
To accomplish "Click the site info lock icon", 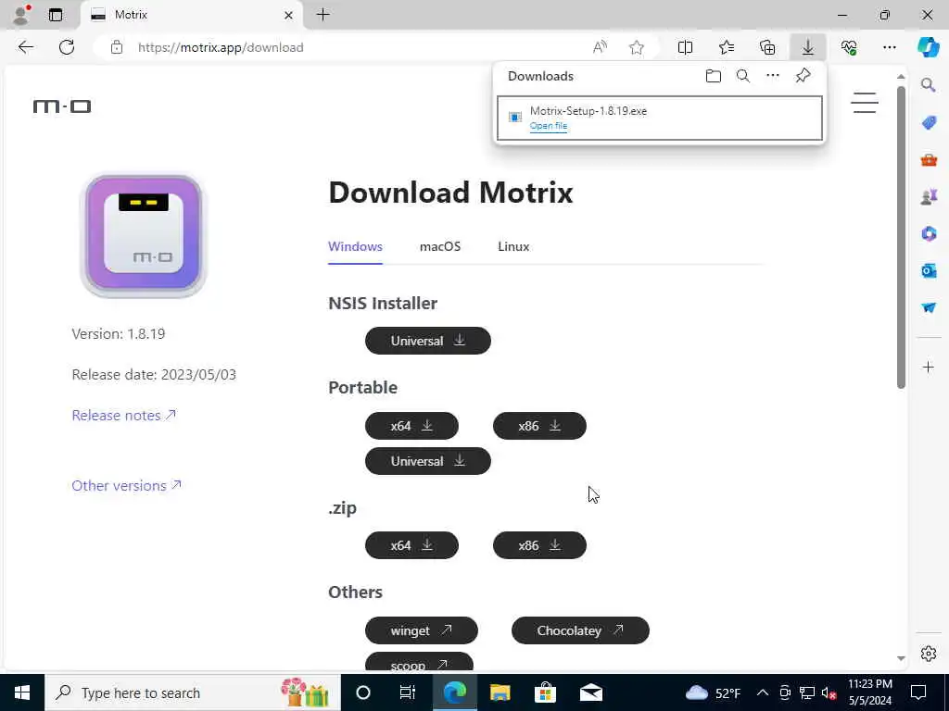I will [117, 47].
